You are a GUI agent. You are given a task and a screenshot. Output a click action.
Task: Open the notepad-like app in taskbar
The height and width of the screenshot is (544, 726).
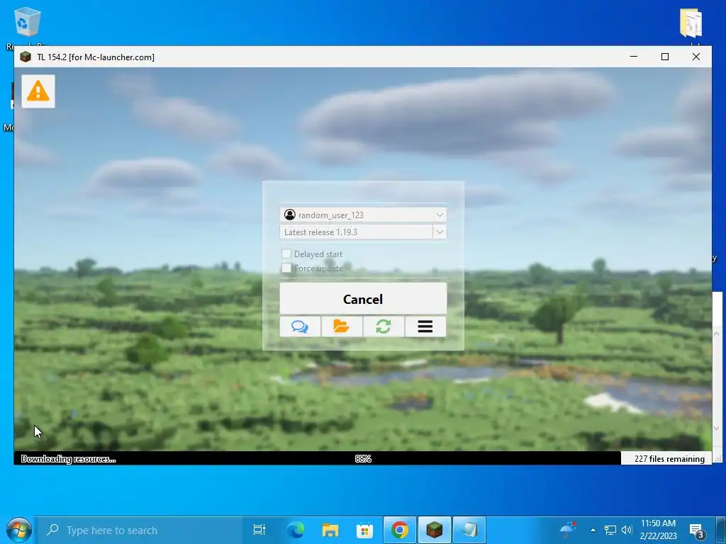click(x=469, y=530)
